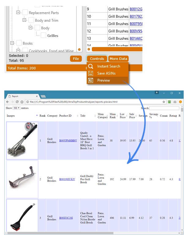Click the 'Total Items: 200' status text
Viewport: 188px width, 239px height.
(x=22, y=68)
